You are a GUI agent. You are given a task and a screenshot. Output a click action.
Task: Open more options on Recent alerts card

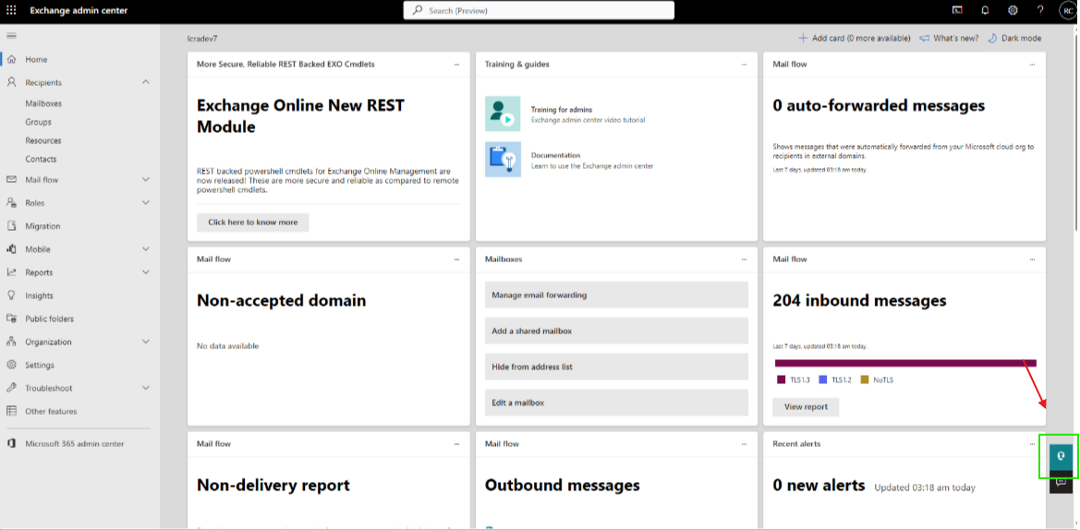point(1032,444)
